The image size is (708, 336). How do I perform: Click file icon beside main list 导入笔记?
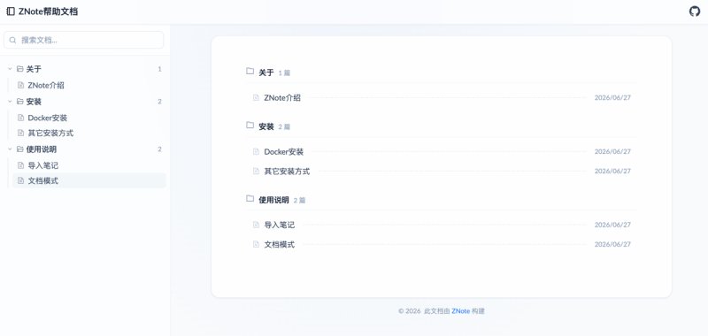[x=256, y=225]
